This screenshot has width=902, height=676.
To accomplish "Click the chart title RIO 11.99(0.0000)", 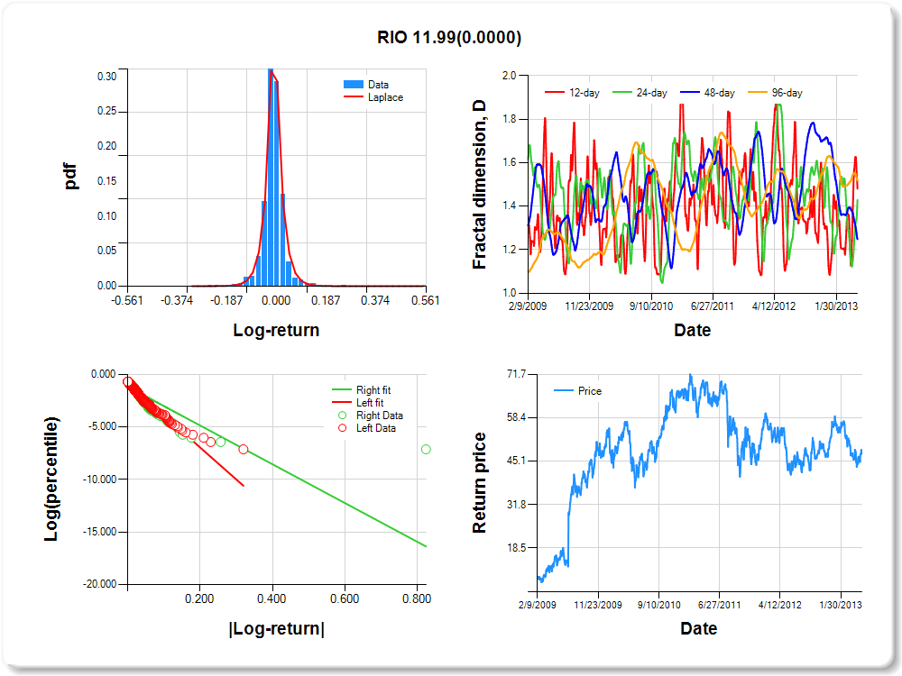I will 449,38.
